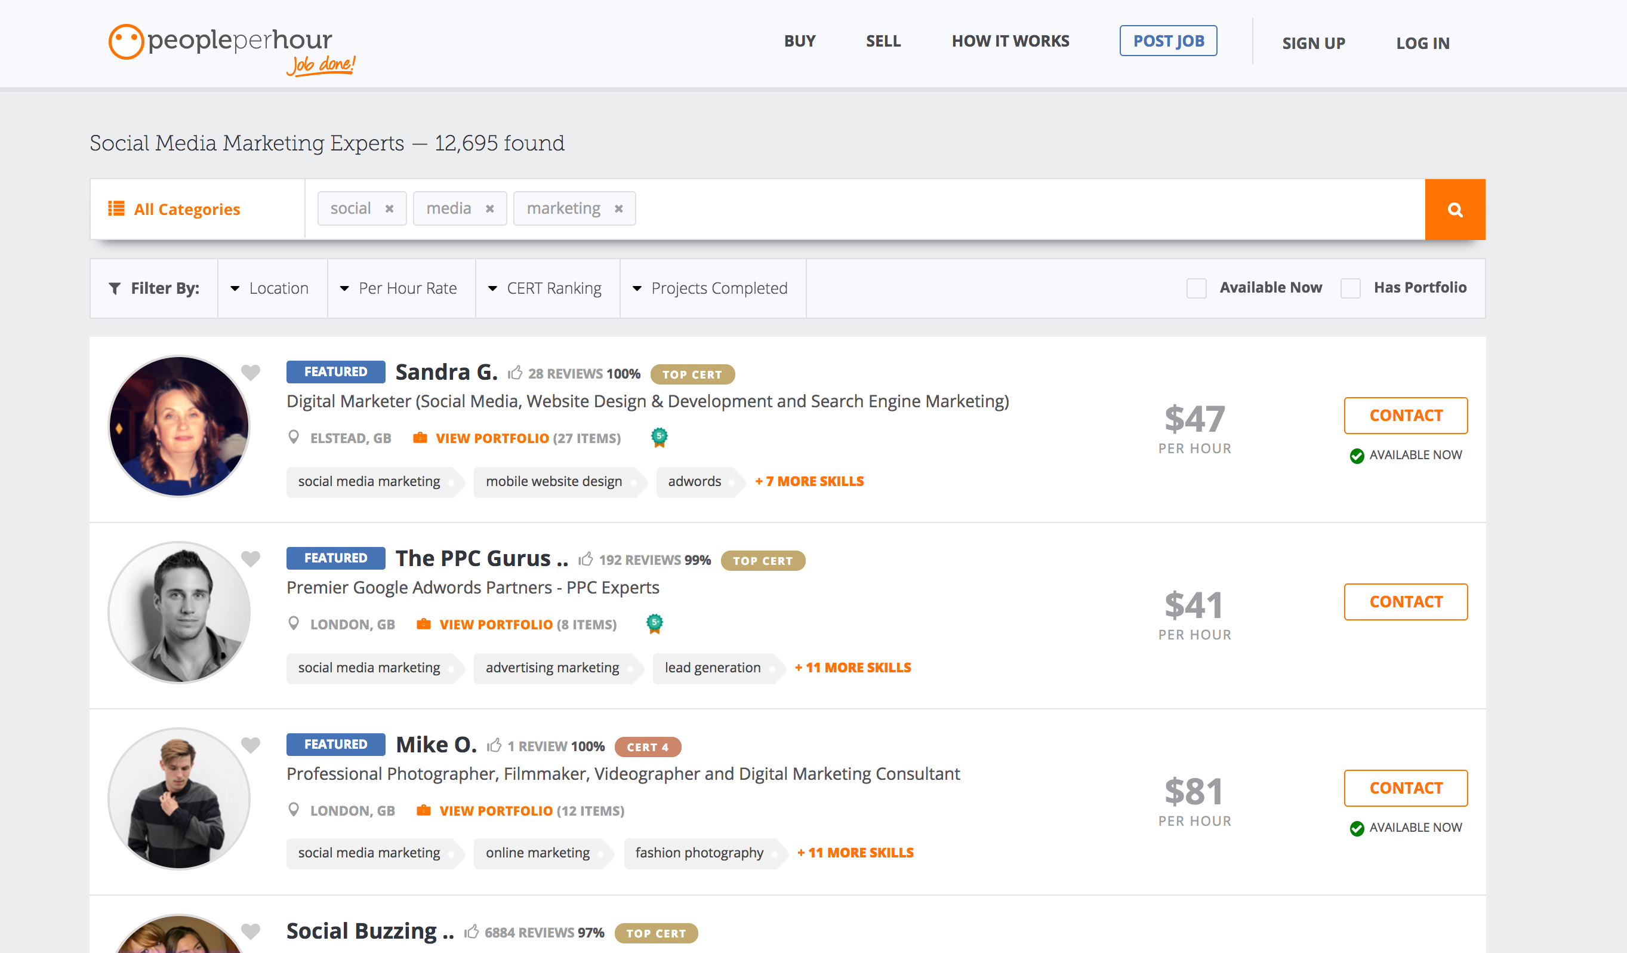Click 'adwords' skill tag

click(700, 481)
